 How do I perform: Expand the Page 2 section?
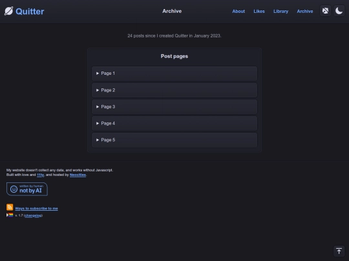(174, 90)
